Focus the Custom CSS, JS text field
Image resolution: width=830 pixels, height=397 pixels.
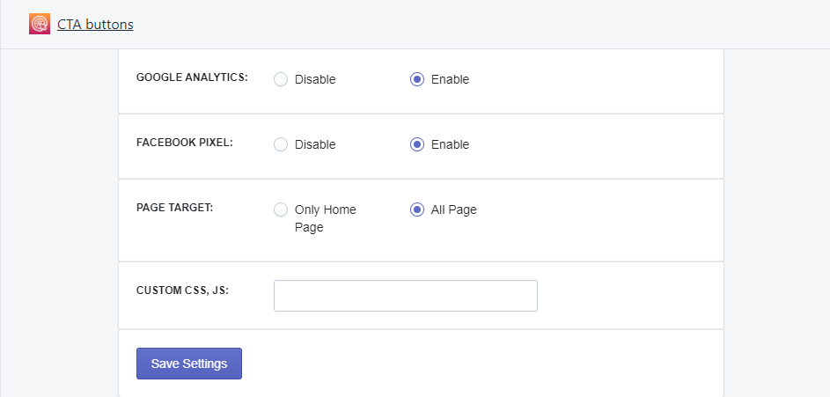point(406,296)
